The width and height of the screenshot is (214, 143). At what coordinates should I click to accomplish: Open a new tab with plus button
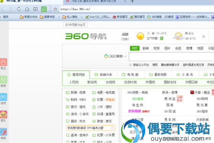[132, 2]
